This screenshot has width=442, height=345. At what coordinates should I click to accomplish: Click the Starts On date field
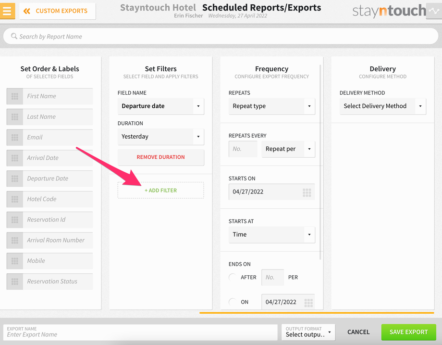(272, 192)
